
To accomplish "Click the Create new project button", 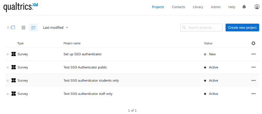I will coord(242,28).
